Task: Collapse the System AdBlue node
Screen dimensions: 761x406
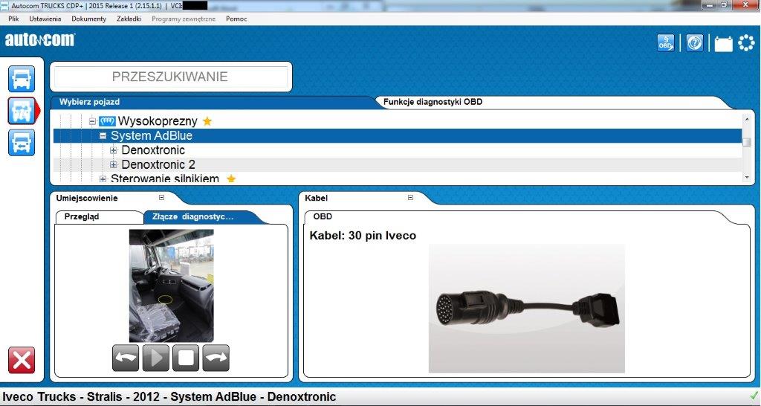Action: (103, 136)
